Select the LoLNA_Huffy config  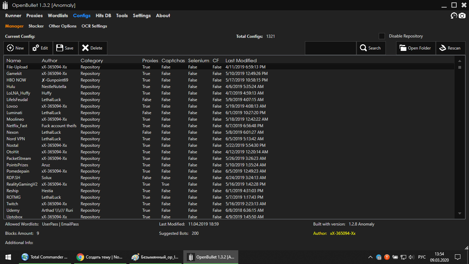coord(229,93)
